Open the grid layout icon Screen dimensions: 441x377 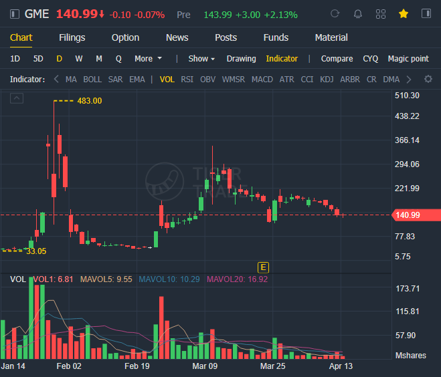381,14
